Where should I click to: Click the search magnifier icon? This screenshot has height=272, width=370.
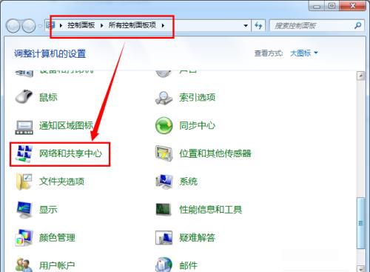357,25
